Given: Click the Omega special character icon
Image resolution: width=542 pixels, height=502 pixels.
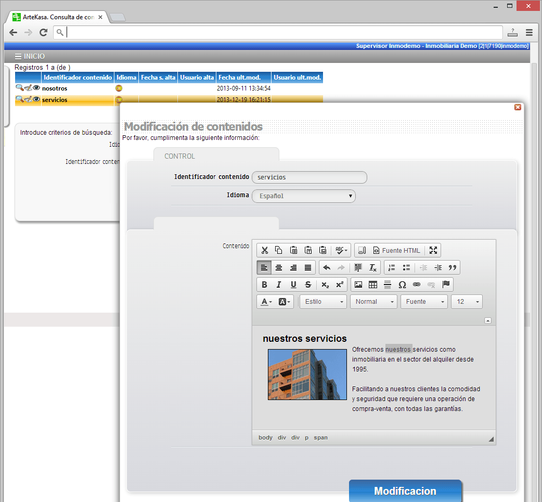Looking at the screenshot, I should coord(402,285).
